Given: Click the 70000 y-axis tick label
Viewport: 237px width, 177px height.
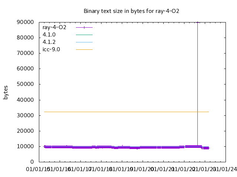Looking at the screenshot, I should coord(26,53).
